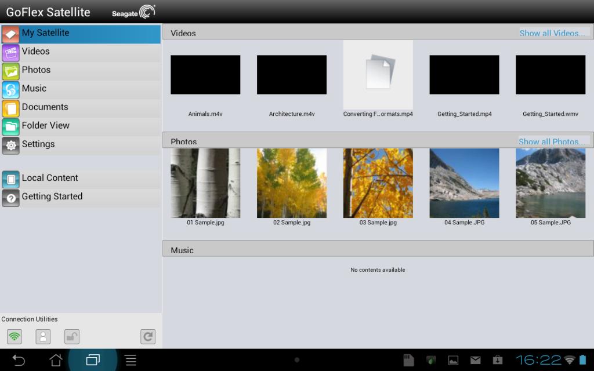Screen dimensions: 594x371
Task: Click the Getting_Started.wmv file name
Action: tap(550, 114)
